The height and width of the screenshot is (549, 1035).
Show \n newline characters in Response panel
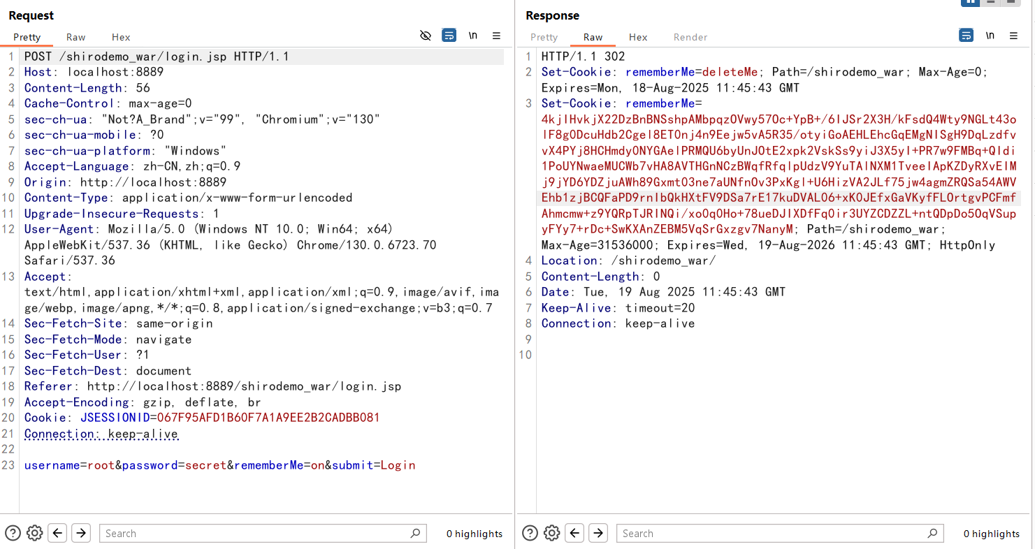[x=990, y=36]
